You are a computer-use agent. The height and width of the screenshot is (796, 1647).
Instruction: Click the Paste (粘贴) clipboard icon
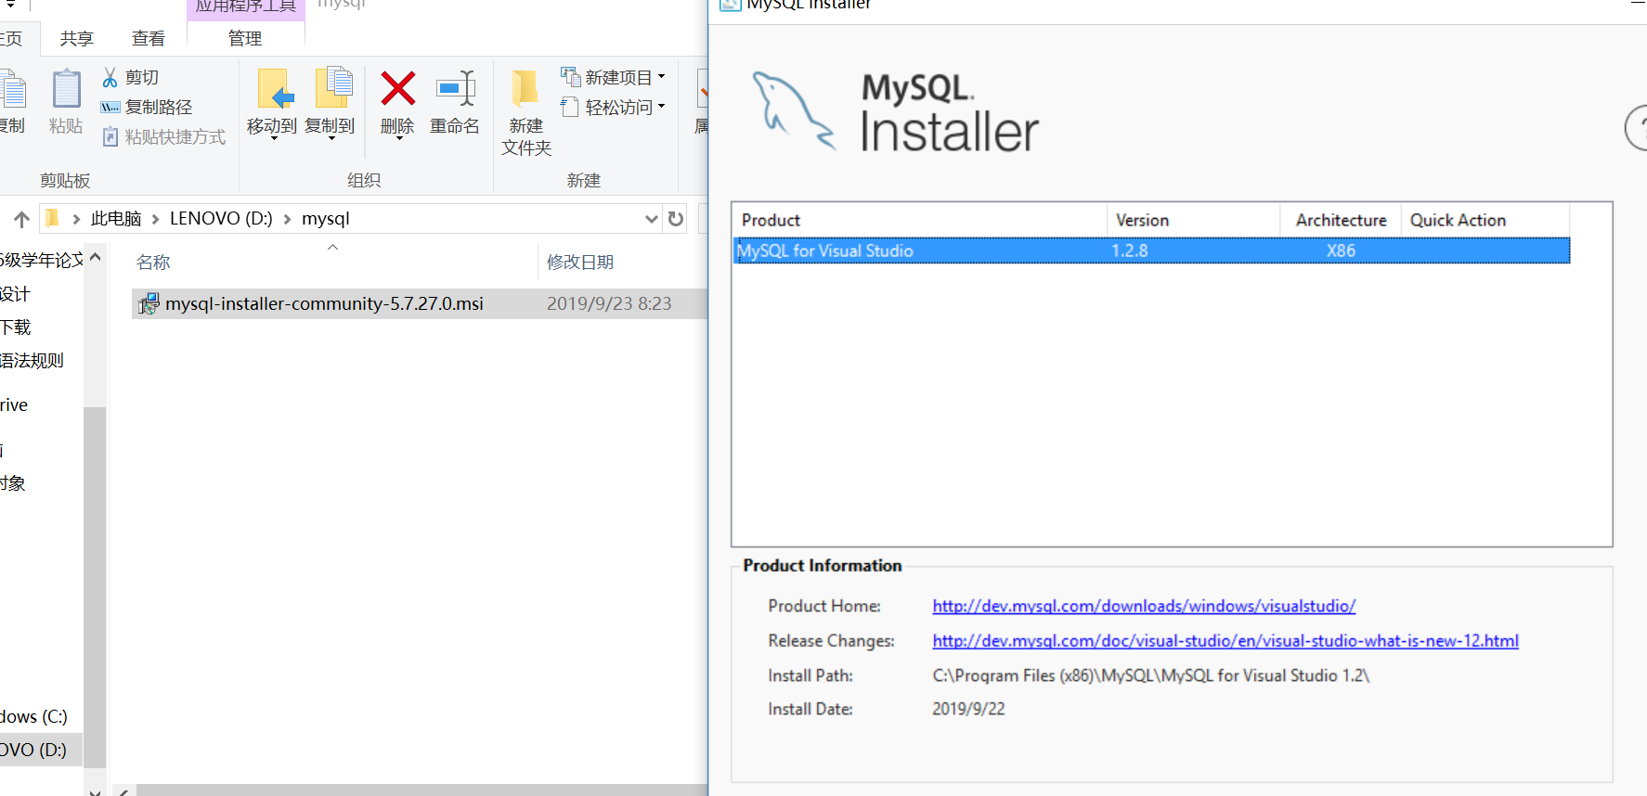click(66, 90)
